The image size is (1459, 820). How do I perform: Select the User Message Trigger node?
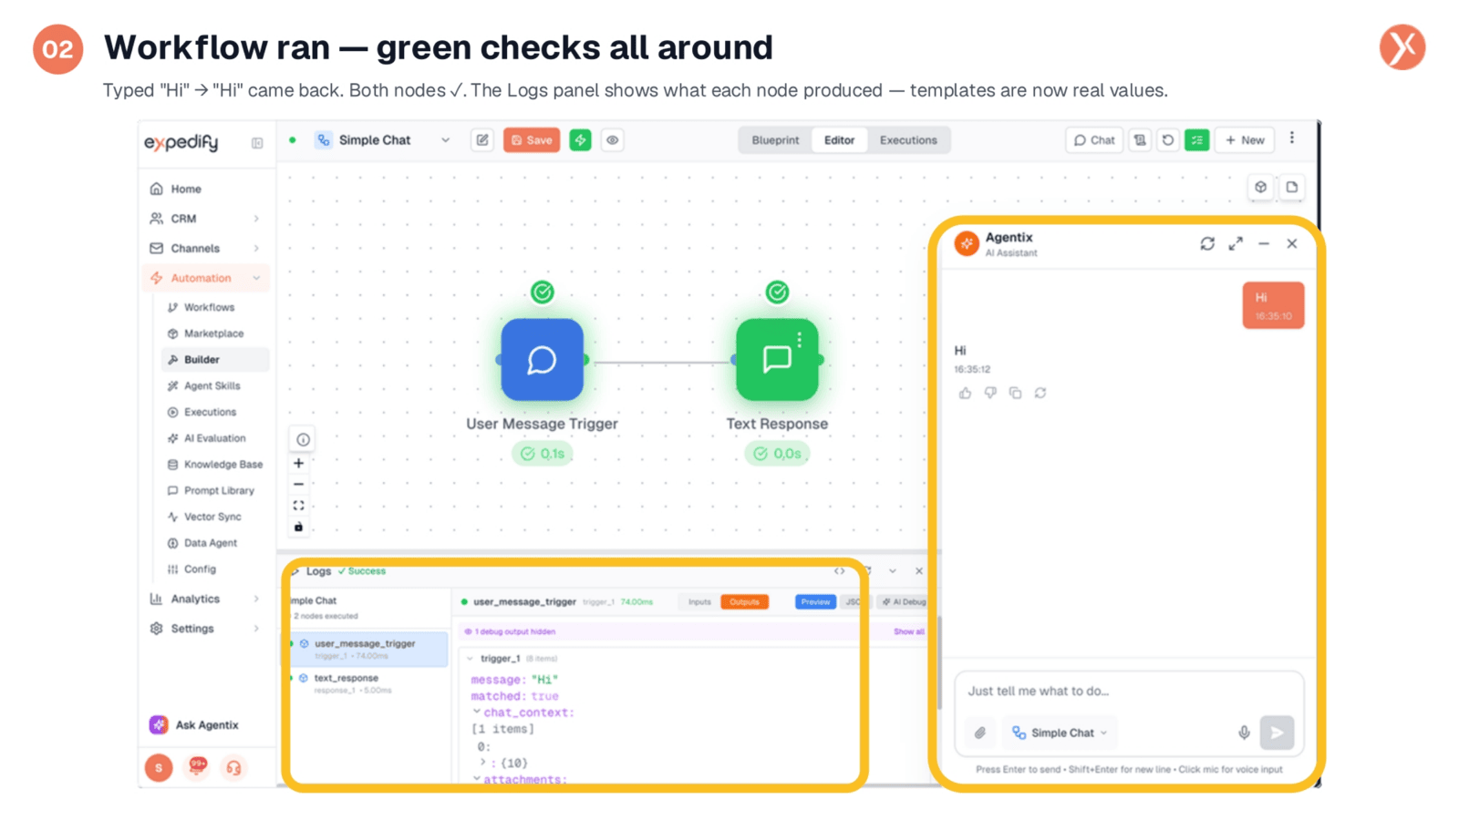(x=542, y=360)
